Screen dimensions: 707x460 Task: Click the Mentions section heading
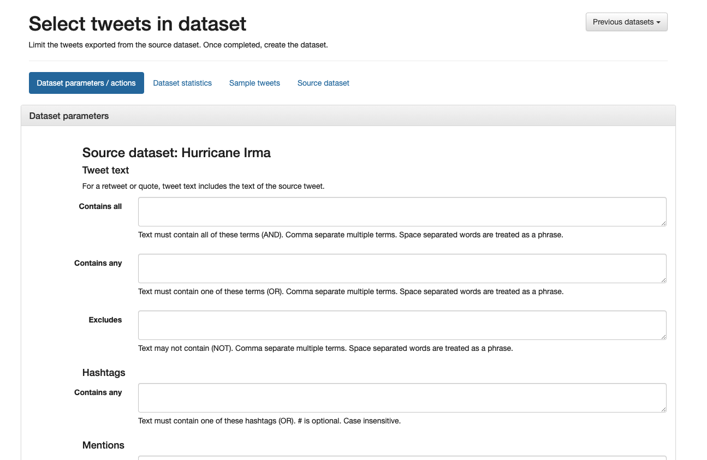(x=103, y=445)
